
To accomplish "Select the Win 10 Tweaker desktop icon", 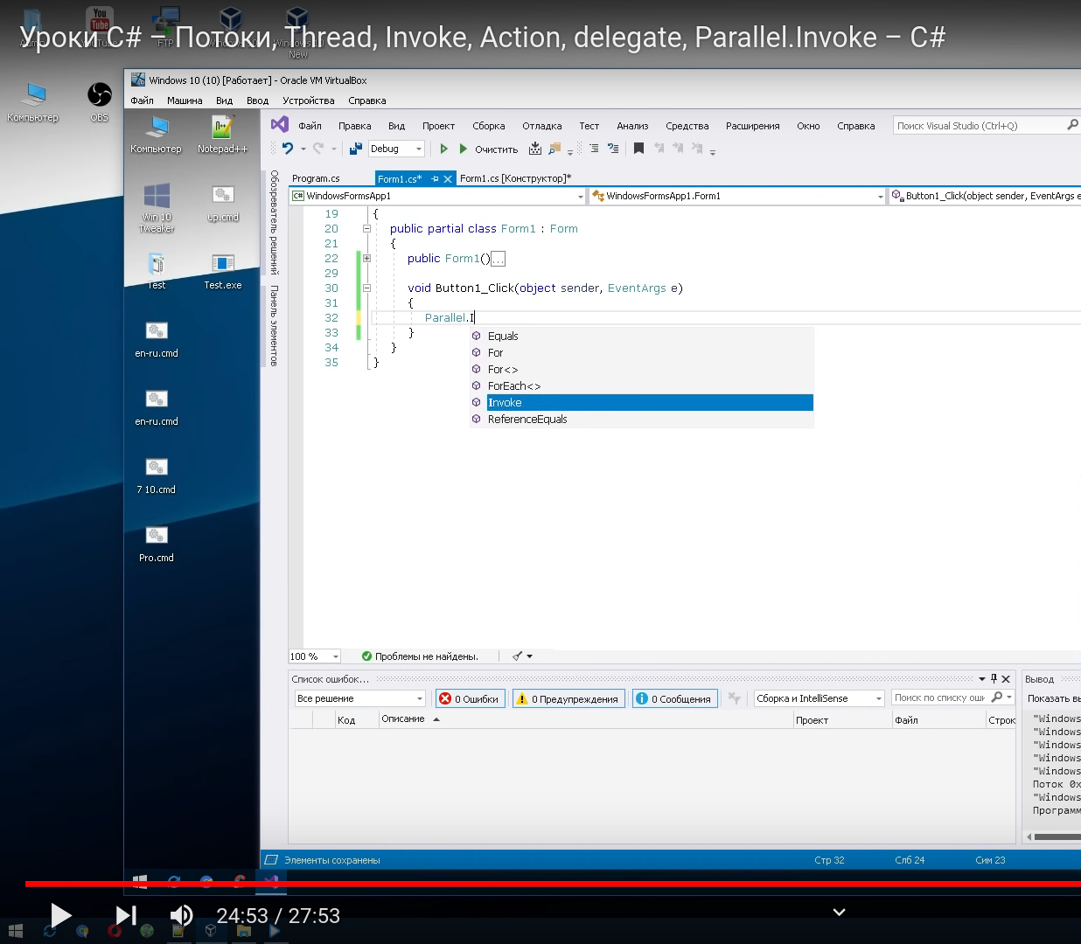I will (x=157, y=208).
